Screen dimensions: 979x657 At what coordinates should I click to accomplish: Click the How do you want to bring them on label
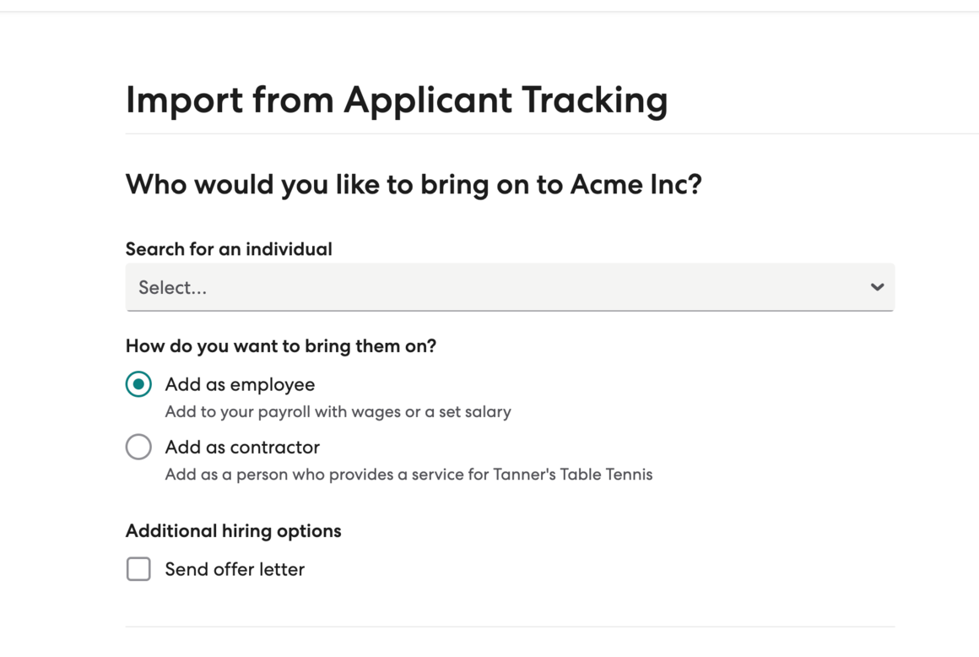tap(281, 346)
